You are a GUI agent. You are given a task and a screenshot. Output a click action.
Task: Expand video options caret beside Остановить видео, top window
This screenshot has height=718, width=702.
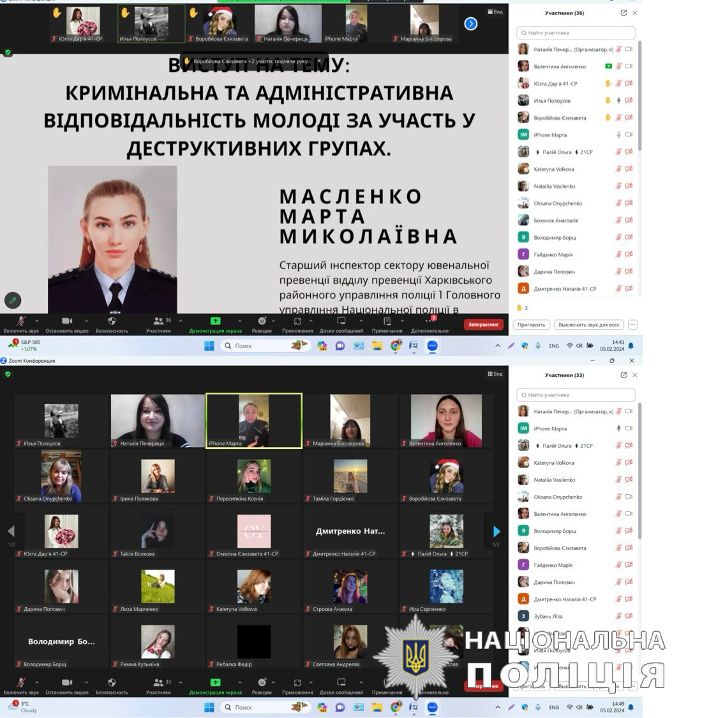pyautogui.click(x=87, y=321)
